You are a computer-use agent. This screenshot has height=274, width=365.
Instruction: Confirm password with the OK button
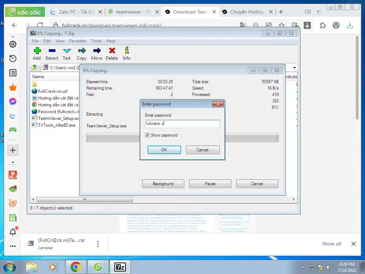[x=164, y=150]
